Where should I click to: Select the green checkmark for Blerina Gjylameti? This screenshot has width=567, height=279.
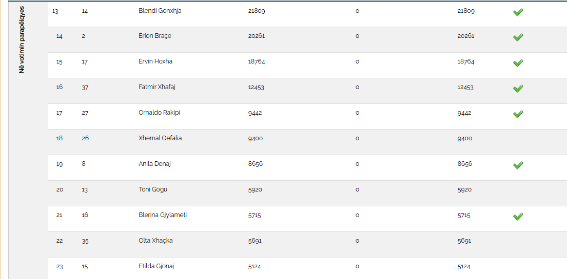pos(518,217)
